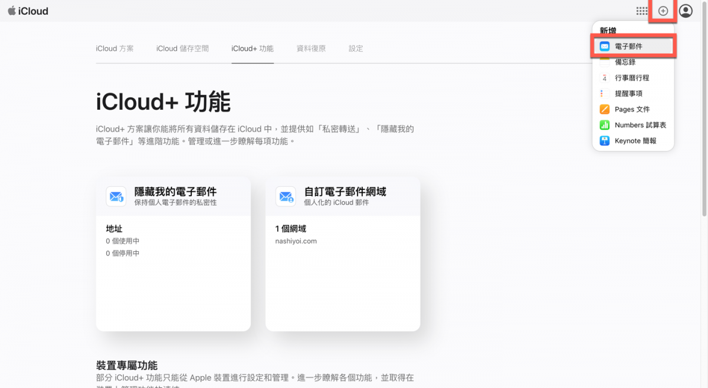Open the 資料復原 tab
This screenshot has width=708, height=388.
[x=311, y=48]
